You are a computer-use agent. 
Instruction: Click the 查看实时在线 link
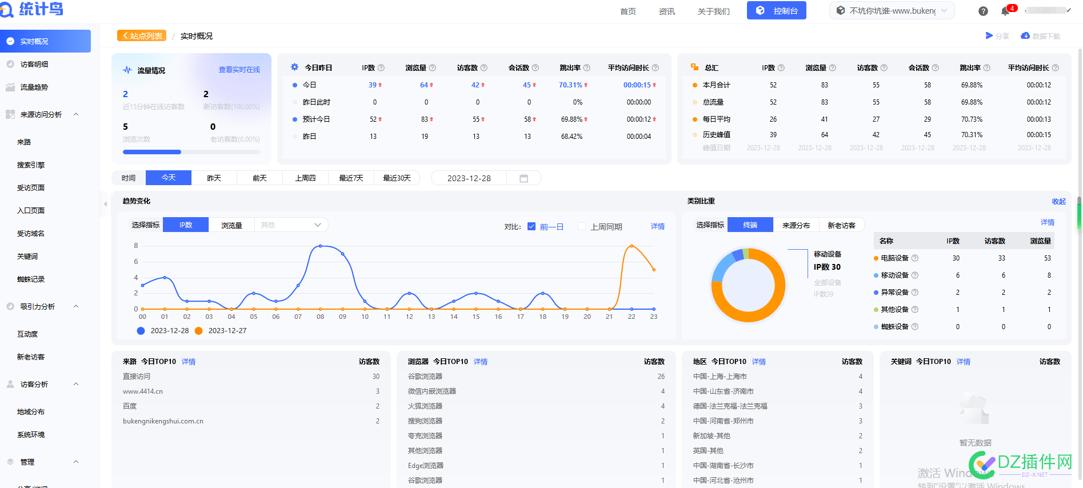click(239, 70)
